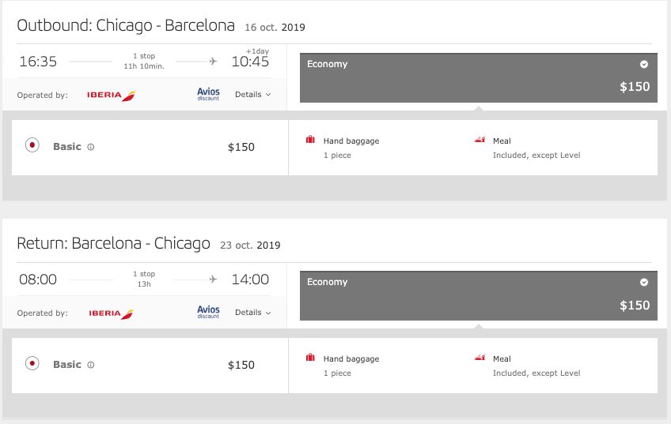Screen dimensions: 671x424
Task: Click the outbound 1 stop duration text
Action: [x=144, y=61]
